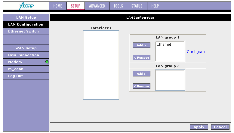Switch to the SETUP tab
This screenshot has height=133, width=234.
pyautogui.click(x=75, y=6)
